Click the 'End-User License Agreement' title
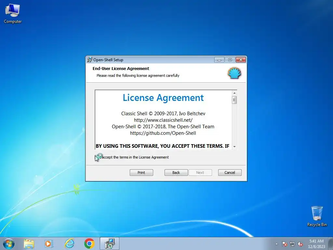The width and height of the screenshot is (333, 250). pos(121,68)
